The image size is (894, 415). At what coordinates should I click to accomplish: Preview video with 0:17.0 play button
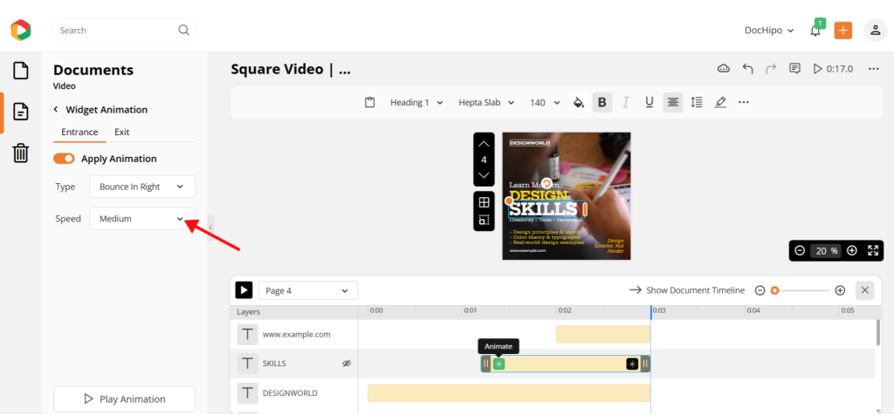(x=833, y=69)
